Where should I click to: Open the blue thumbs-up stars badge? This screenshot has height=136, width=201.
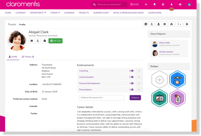tap(177, 80)
